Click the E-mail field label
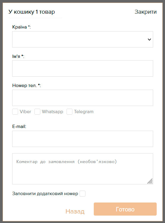 pos(19,126)
